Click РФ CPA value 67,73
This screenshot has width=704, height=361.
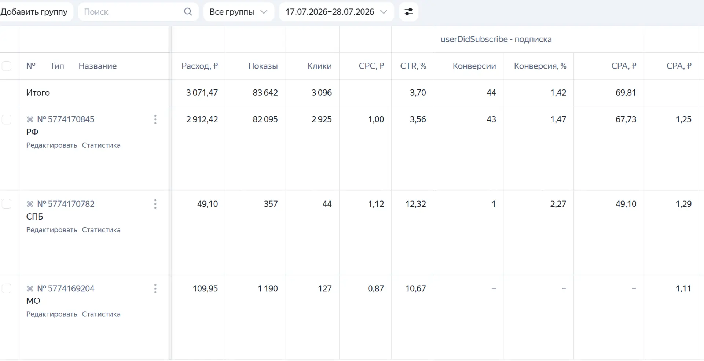point(626,119)
